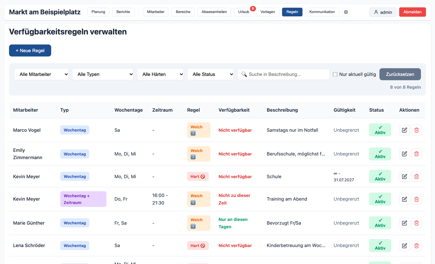Screen dimensions: 435x264
Task: Open the admin user menu
Action: pyautogui.click(x=383, y=12)
